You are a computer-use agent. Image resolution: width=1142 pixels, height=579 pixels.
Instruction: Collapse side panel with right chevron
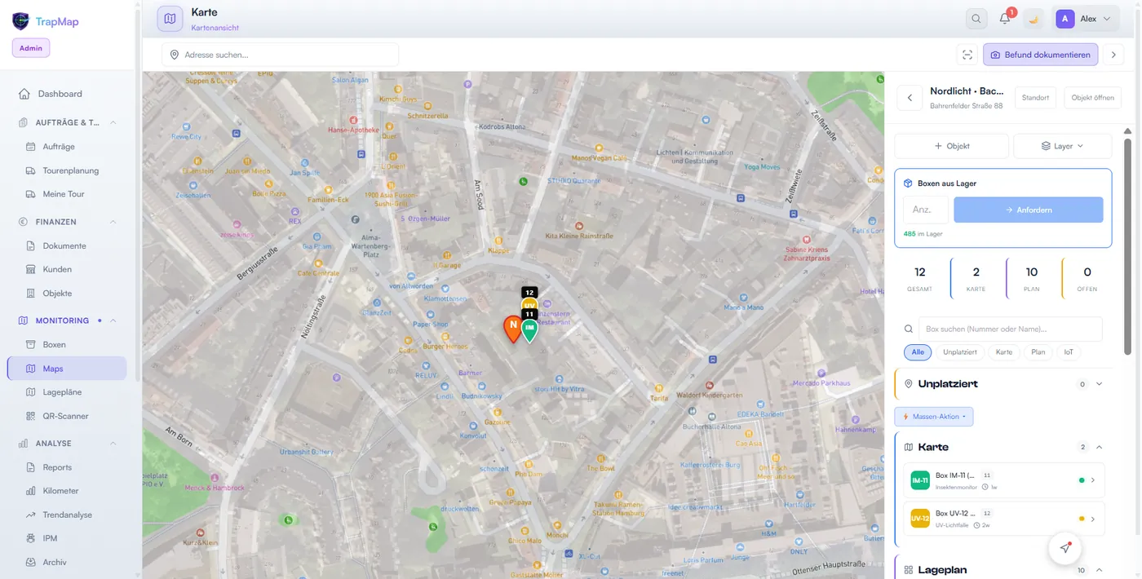[x=1113, y=55]
